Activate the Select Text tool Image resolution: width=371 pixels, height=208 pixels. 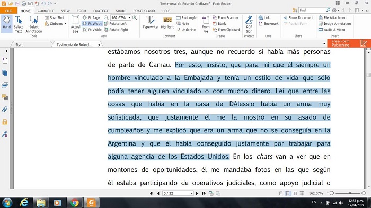(x=19, y=24)
